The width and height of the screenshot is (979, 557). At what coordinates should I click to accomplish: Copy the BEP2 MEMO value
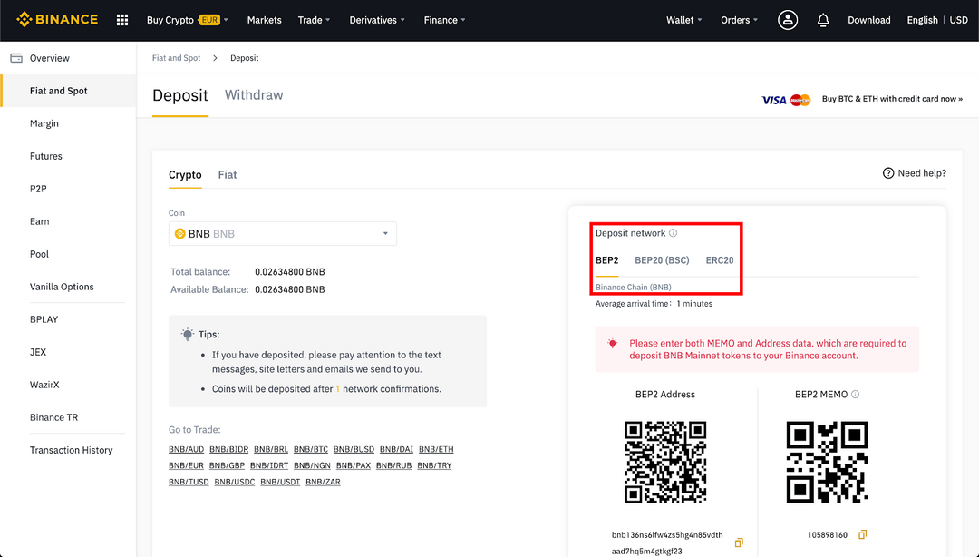(x=862, y=534)
